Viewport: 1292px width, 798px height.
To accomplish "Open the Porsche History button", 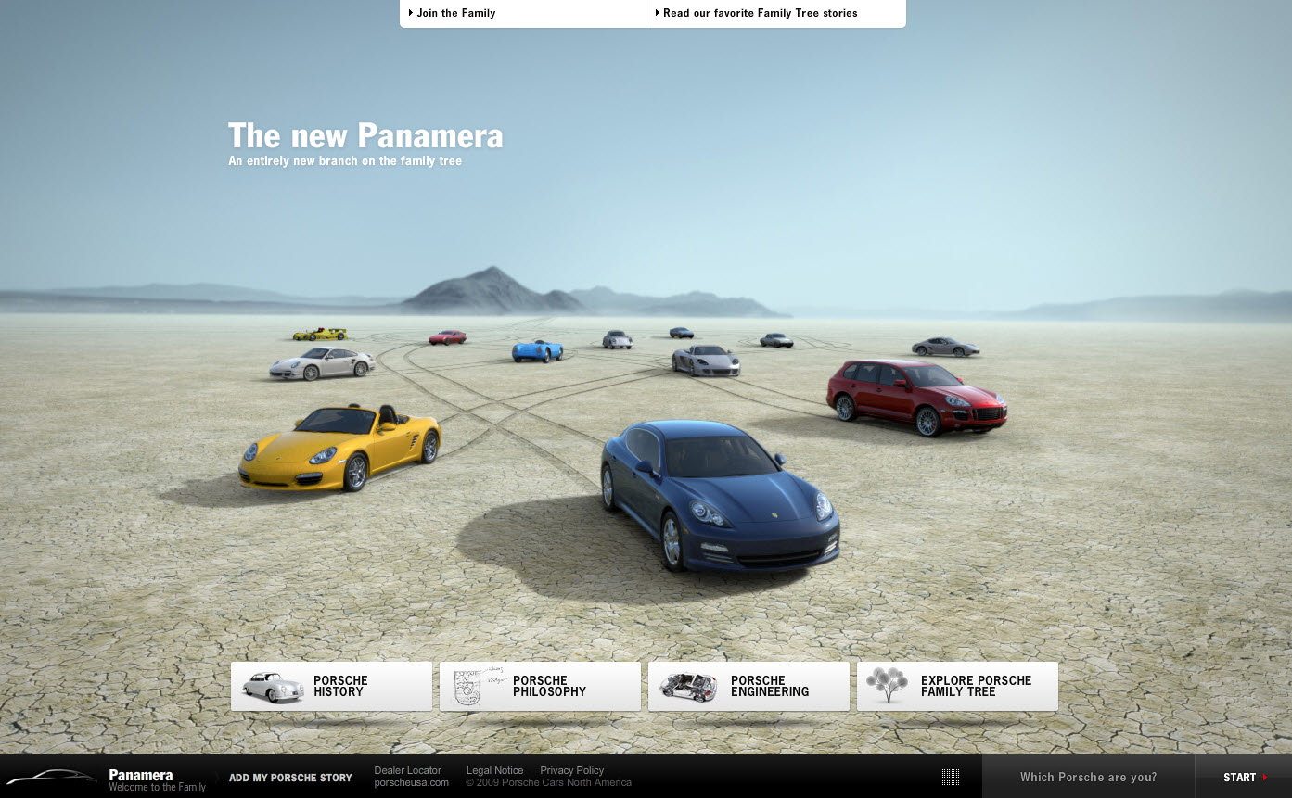I will (331, 686).
